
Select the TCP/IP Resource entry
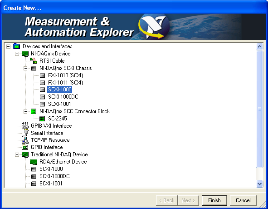point(50,140)
